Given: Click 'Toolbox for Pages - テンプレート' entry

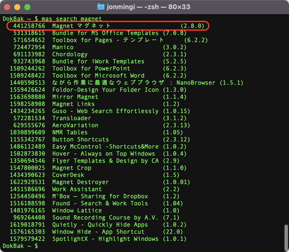Looking at the screenshot, I should pos(108,40).
